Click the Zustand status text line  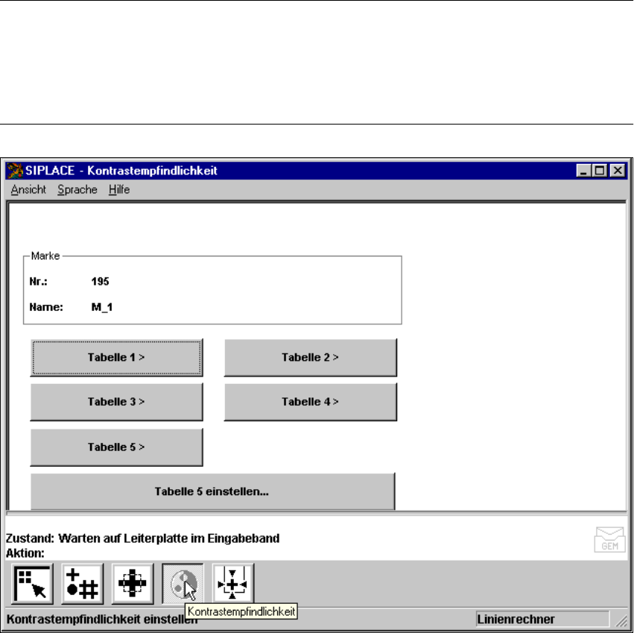tap(143, 538)
